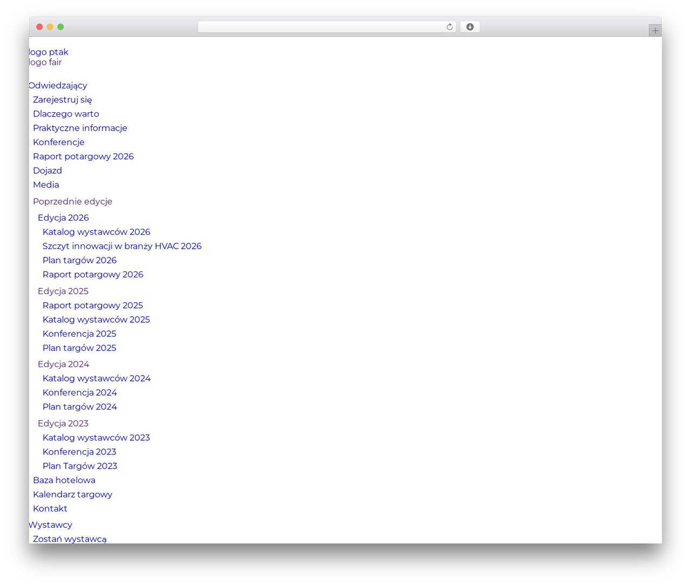691x585 pixels.
Task: Open the Dlaczego warto page
Action: click(66, 114)
